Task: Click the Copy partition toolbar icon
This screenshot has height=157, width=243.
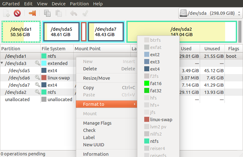Action: click(x=47, y=13)
